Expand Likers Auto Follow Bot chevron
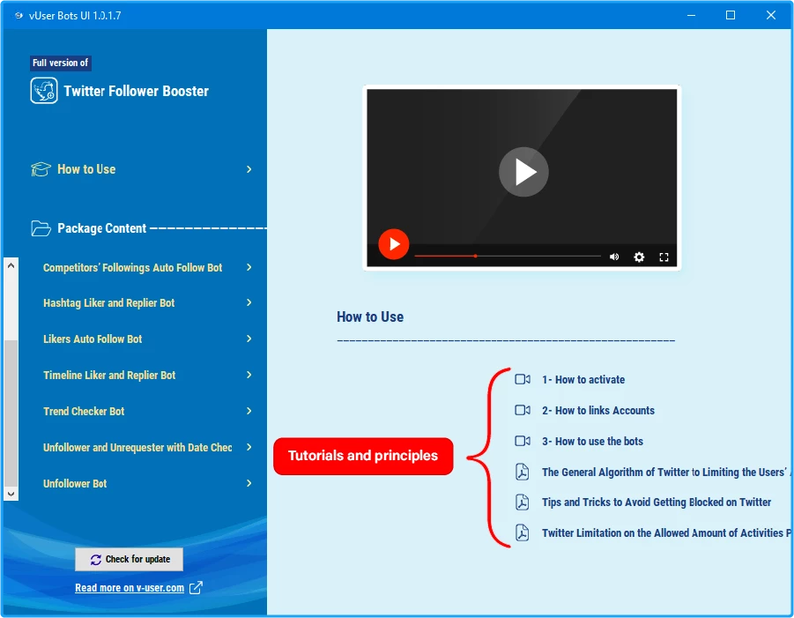Viewport: 794px width, 618px height. 249,339
